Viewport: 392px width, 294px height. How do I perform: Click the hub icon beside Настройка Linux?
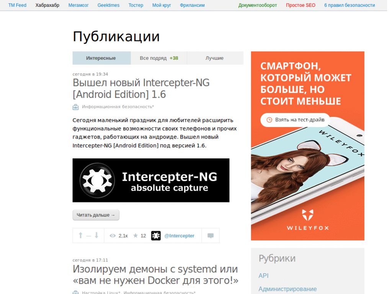pos(75,292)
